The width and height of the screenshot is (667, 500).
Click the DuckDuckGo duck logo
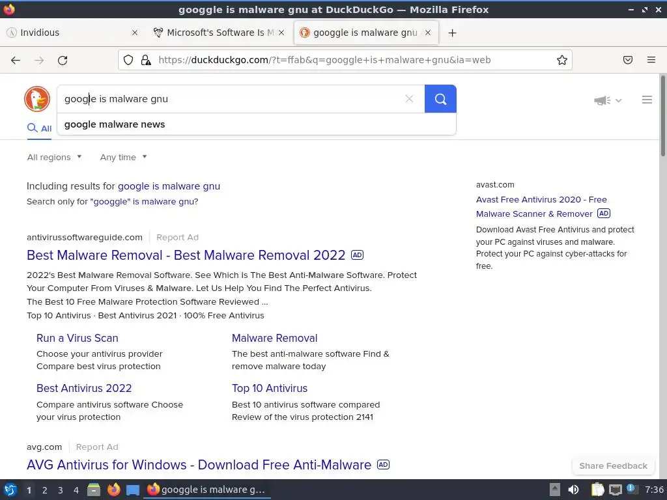coord(37,99)
